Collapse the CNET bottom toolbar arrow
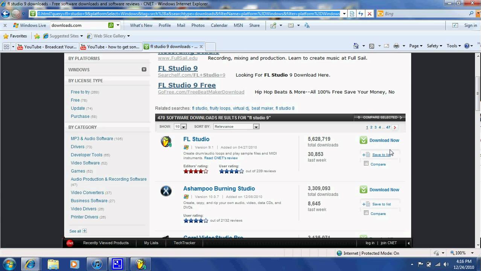The height and width of the screenshot is (271, 481). 408,243
